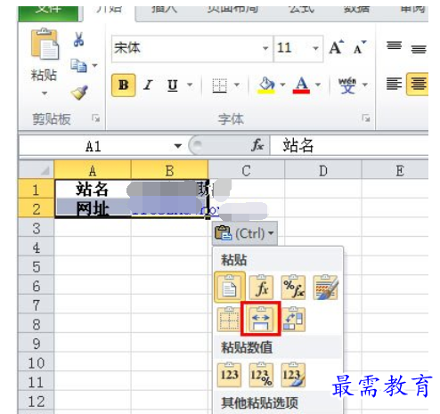Choose No Borders paste option

pyautogui.click(x=229, y=319)
